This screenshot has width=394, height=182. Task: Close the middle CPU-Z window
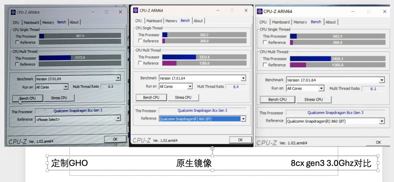(246, 10)
